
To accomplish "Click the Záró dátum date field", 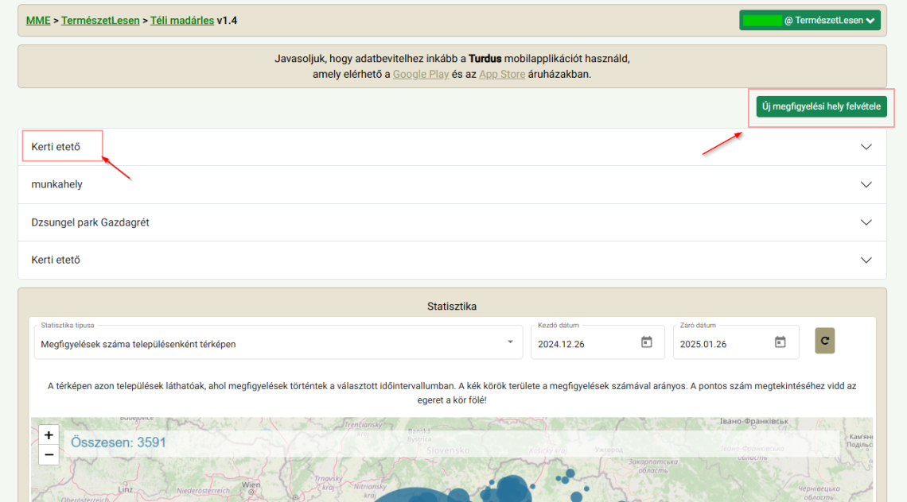I will click(736, 342).
